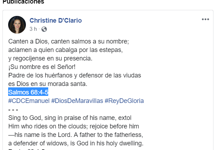Open the #CDCEmanuel hashtag
The height and width of the screenshot is (150, 217).
click(x=29, y=101)
